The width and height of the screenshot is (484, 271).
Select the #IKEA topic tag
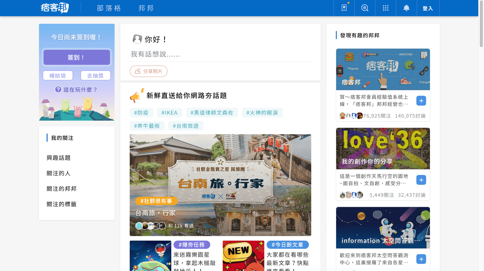169,113
